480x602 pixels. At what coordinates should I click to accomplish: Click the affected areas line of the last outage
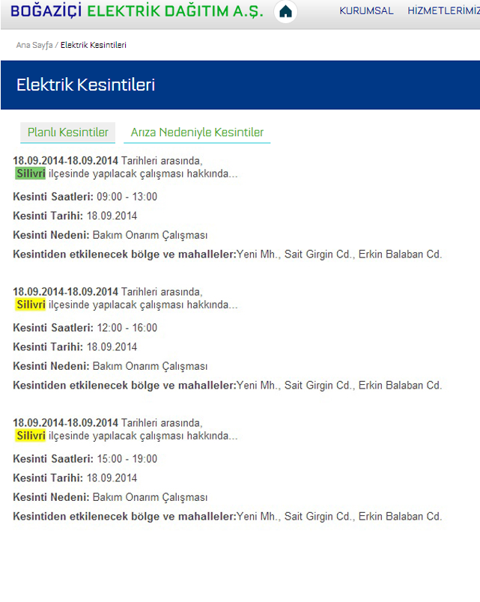click(227, 517)
